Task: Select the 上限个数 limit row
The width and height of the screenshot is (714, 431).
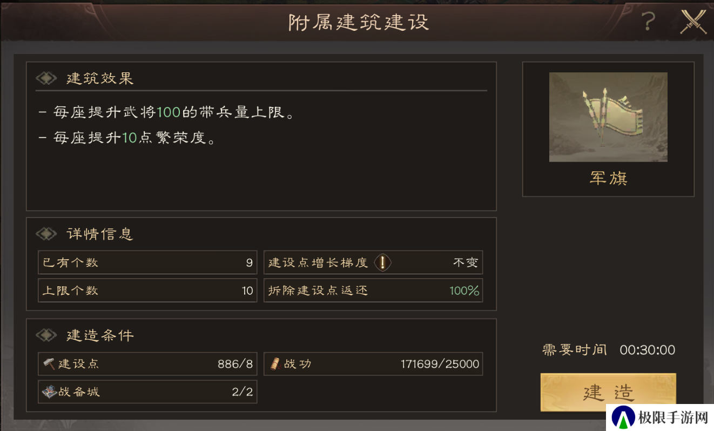Action: tap(147, 291)
